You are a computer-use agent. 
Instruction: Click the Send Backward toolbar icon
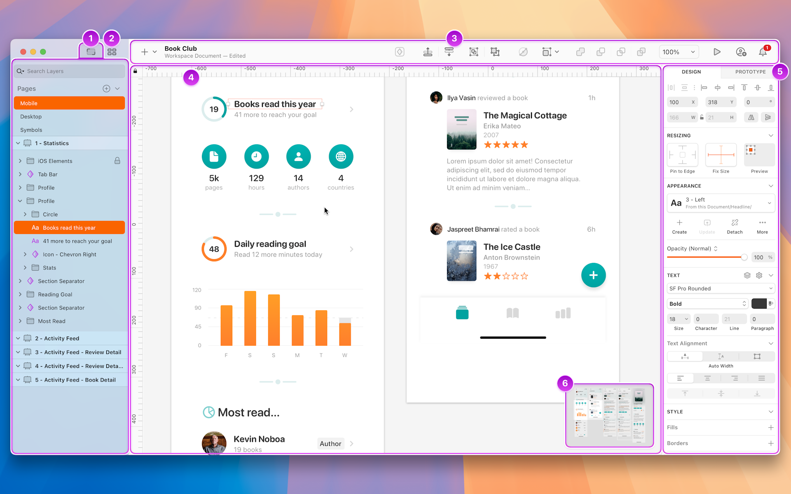point(449,52)
